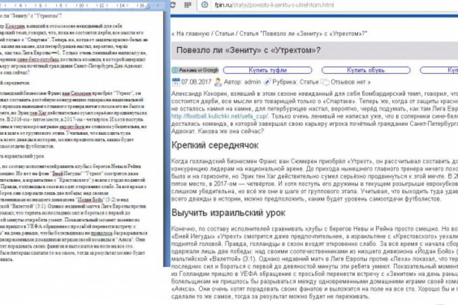The height and width of the screenshot is (305, 458).
Task: Click the breadcrumb text 'Статья "Повезло ли «Зениту» с «Утрехтом»?"'
Action: (x=303, y=34)
